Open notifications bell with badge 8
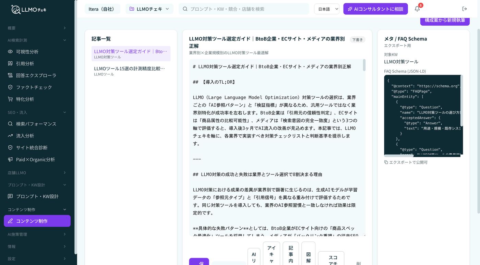The image size is (480, 265). tap(417, 9)
